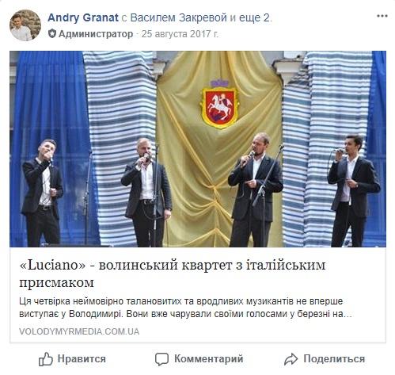Click the singer on the far left

click(x=42, y=193)
